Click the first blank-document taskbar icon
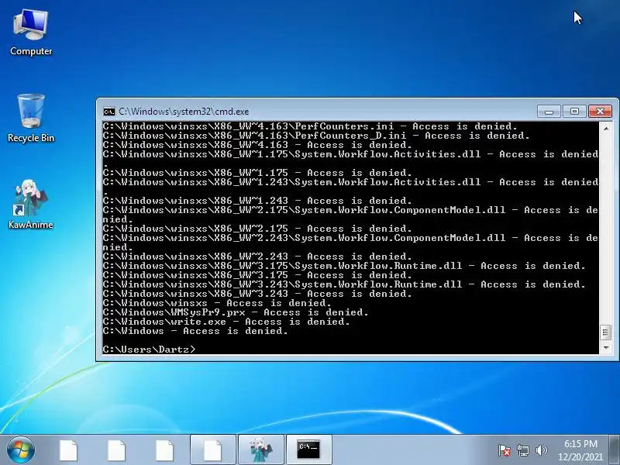This screenshot has width=620, height=465. 68,450
